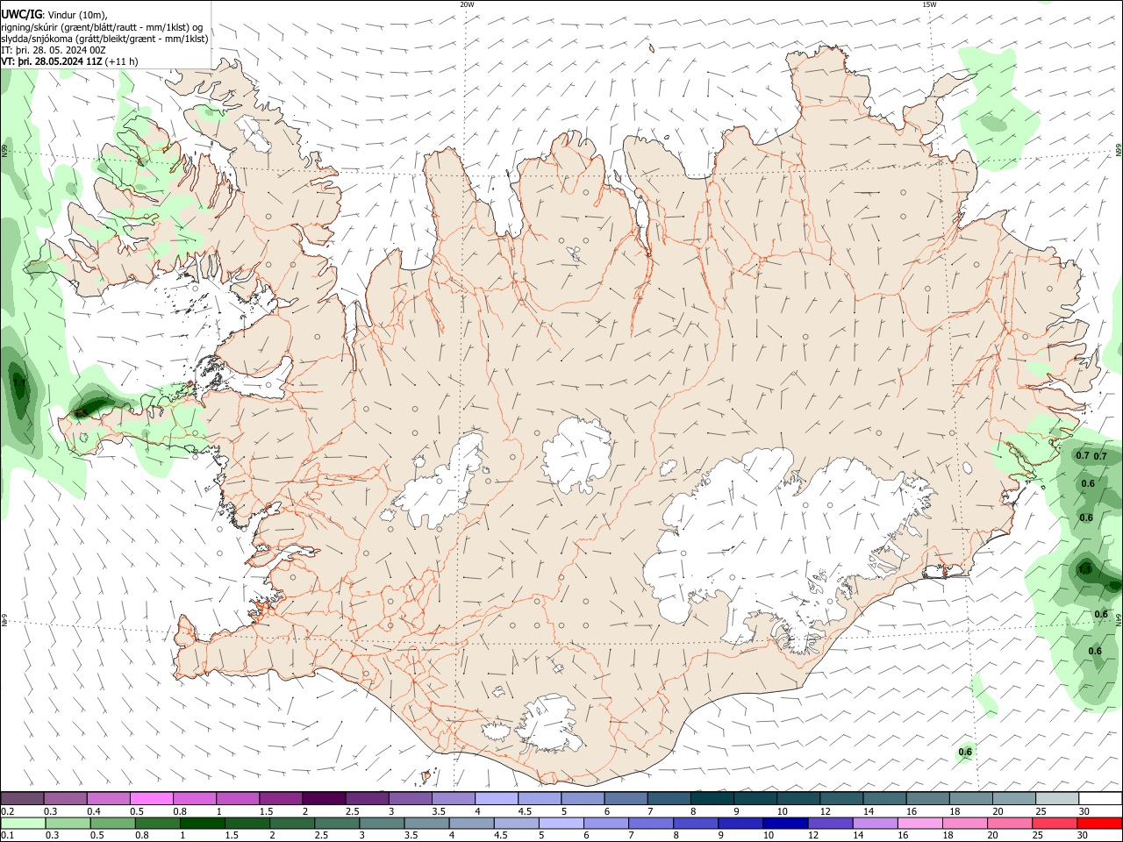Click the 1.1 rainfall value off the east coast
Screen dimensions: 1123x842
point(1084,569)
